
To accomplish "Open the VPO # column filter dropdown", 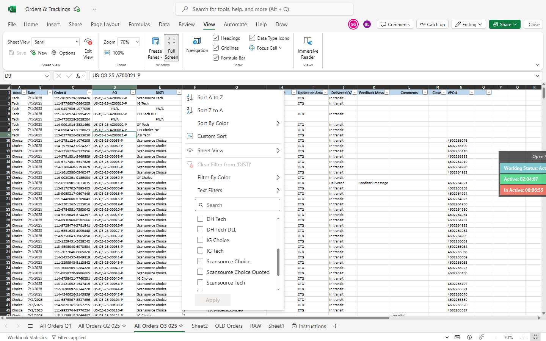I will [472, 92].
